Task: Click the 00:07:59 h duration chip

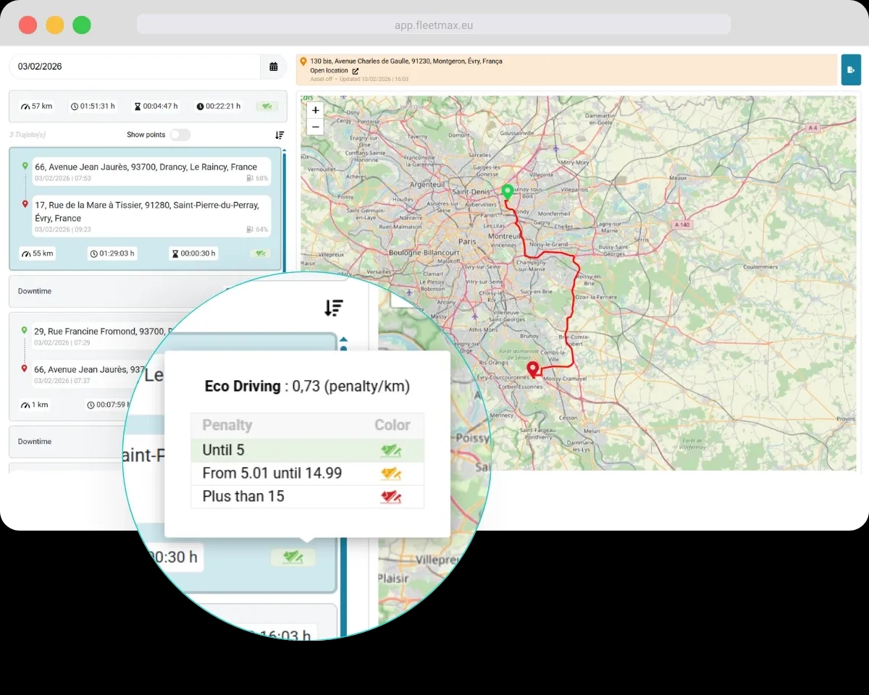Action: [x=107, y=405]
